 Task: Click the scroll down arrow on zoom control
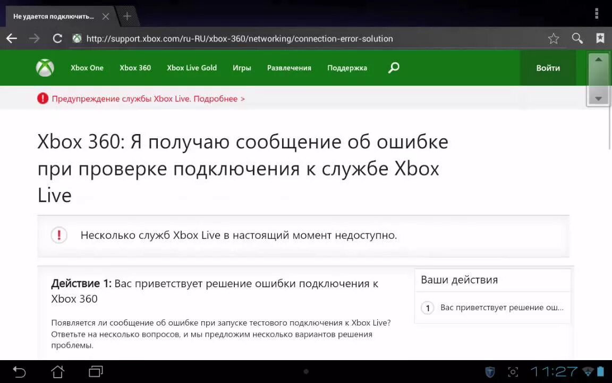click(x=598, y=98)
